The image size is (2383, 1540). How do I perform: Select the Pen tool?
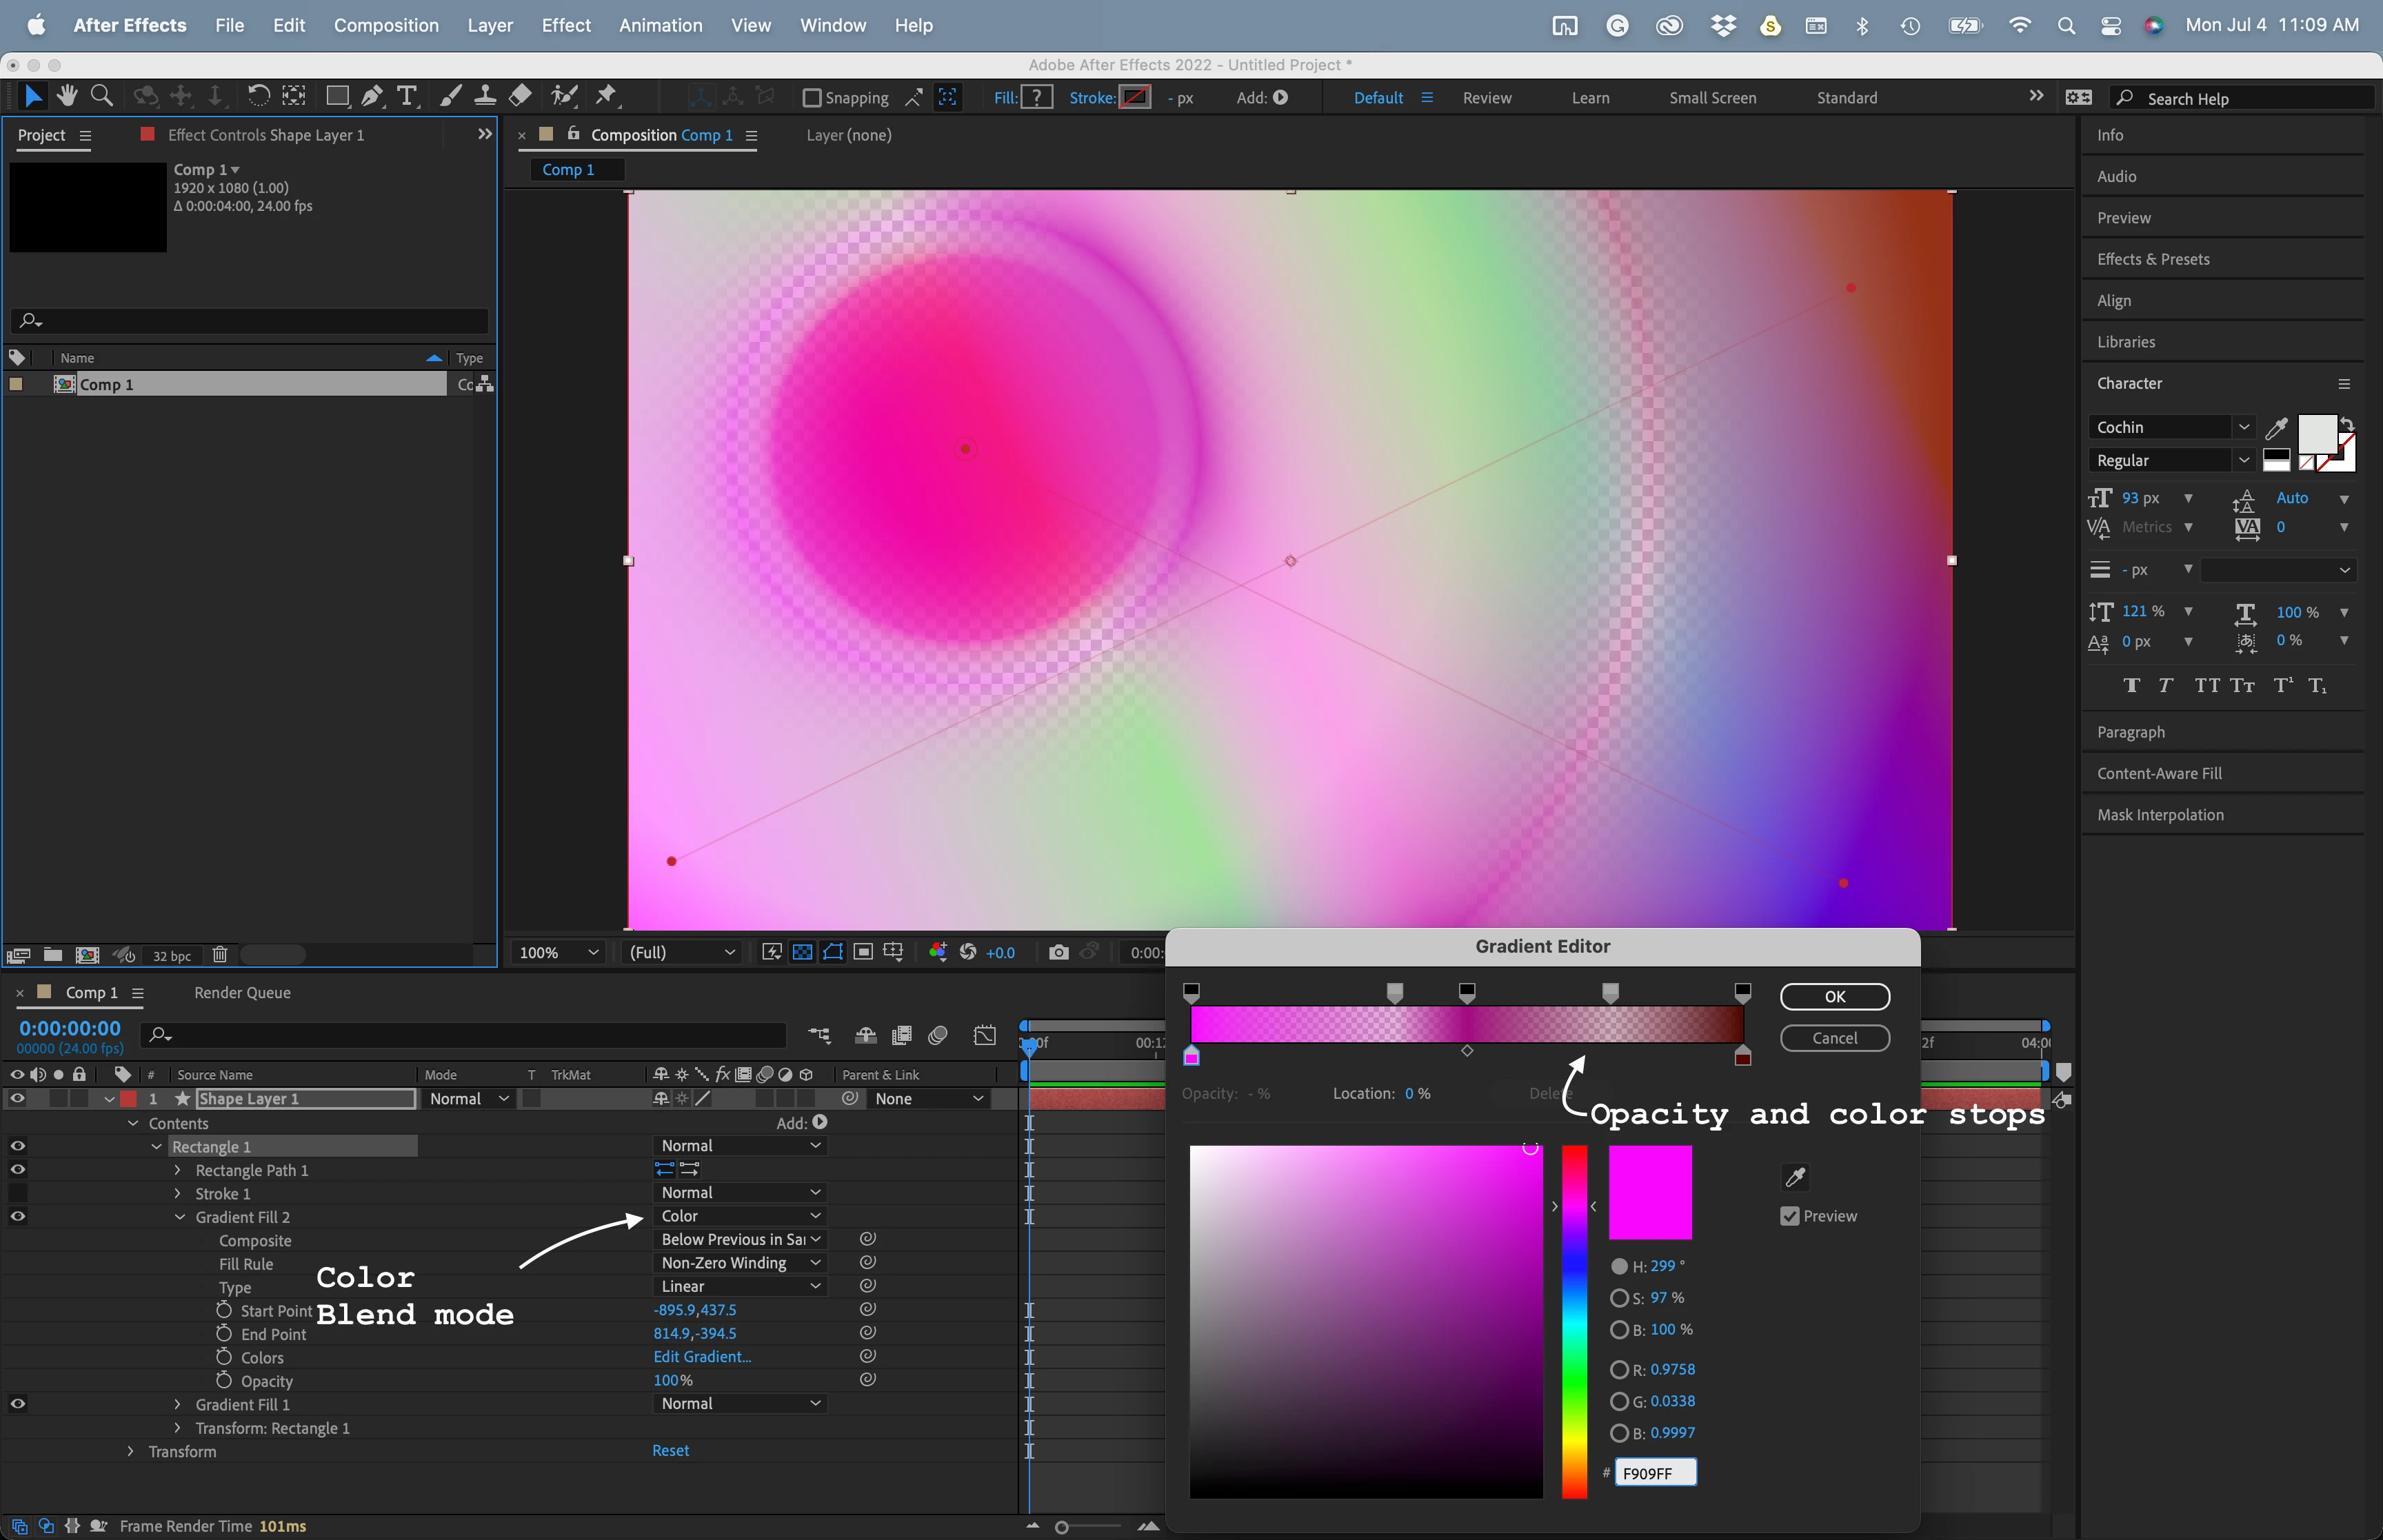(372, 96)
